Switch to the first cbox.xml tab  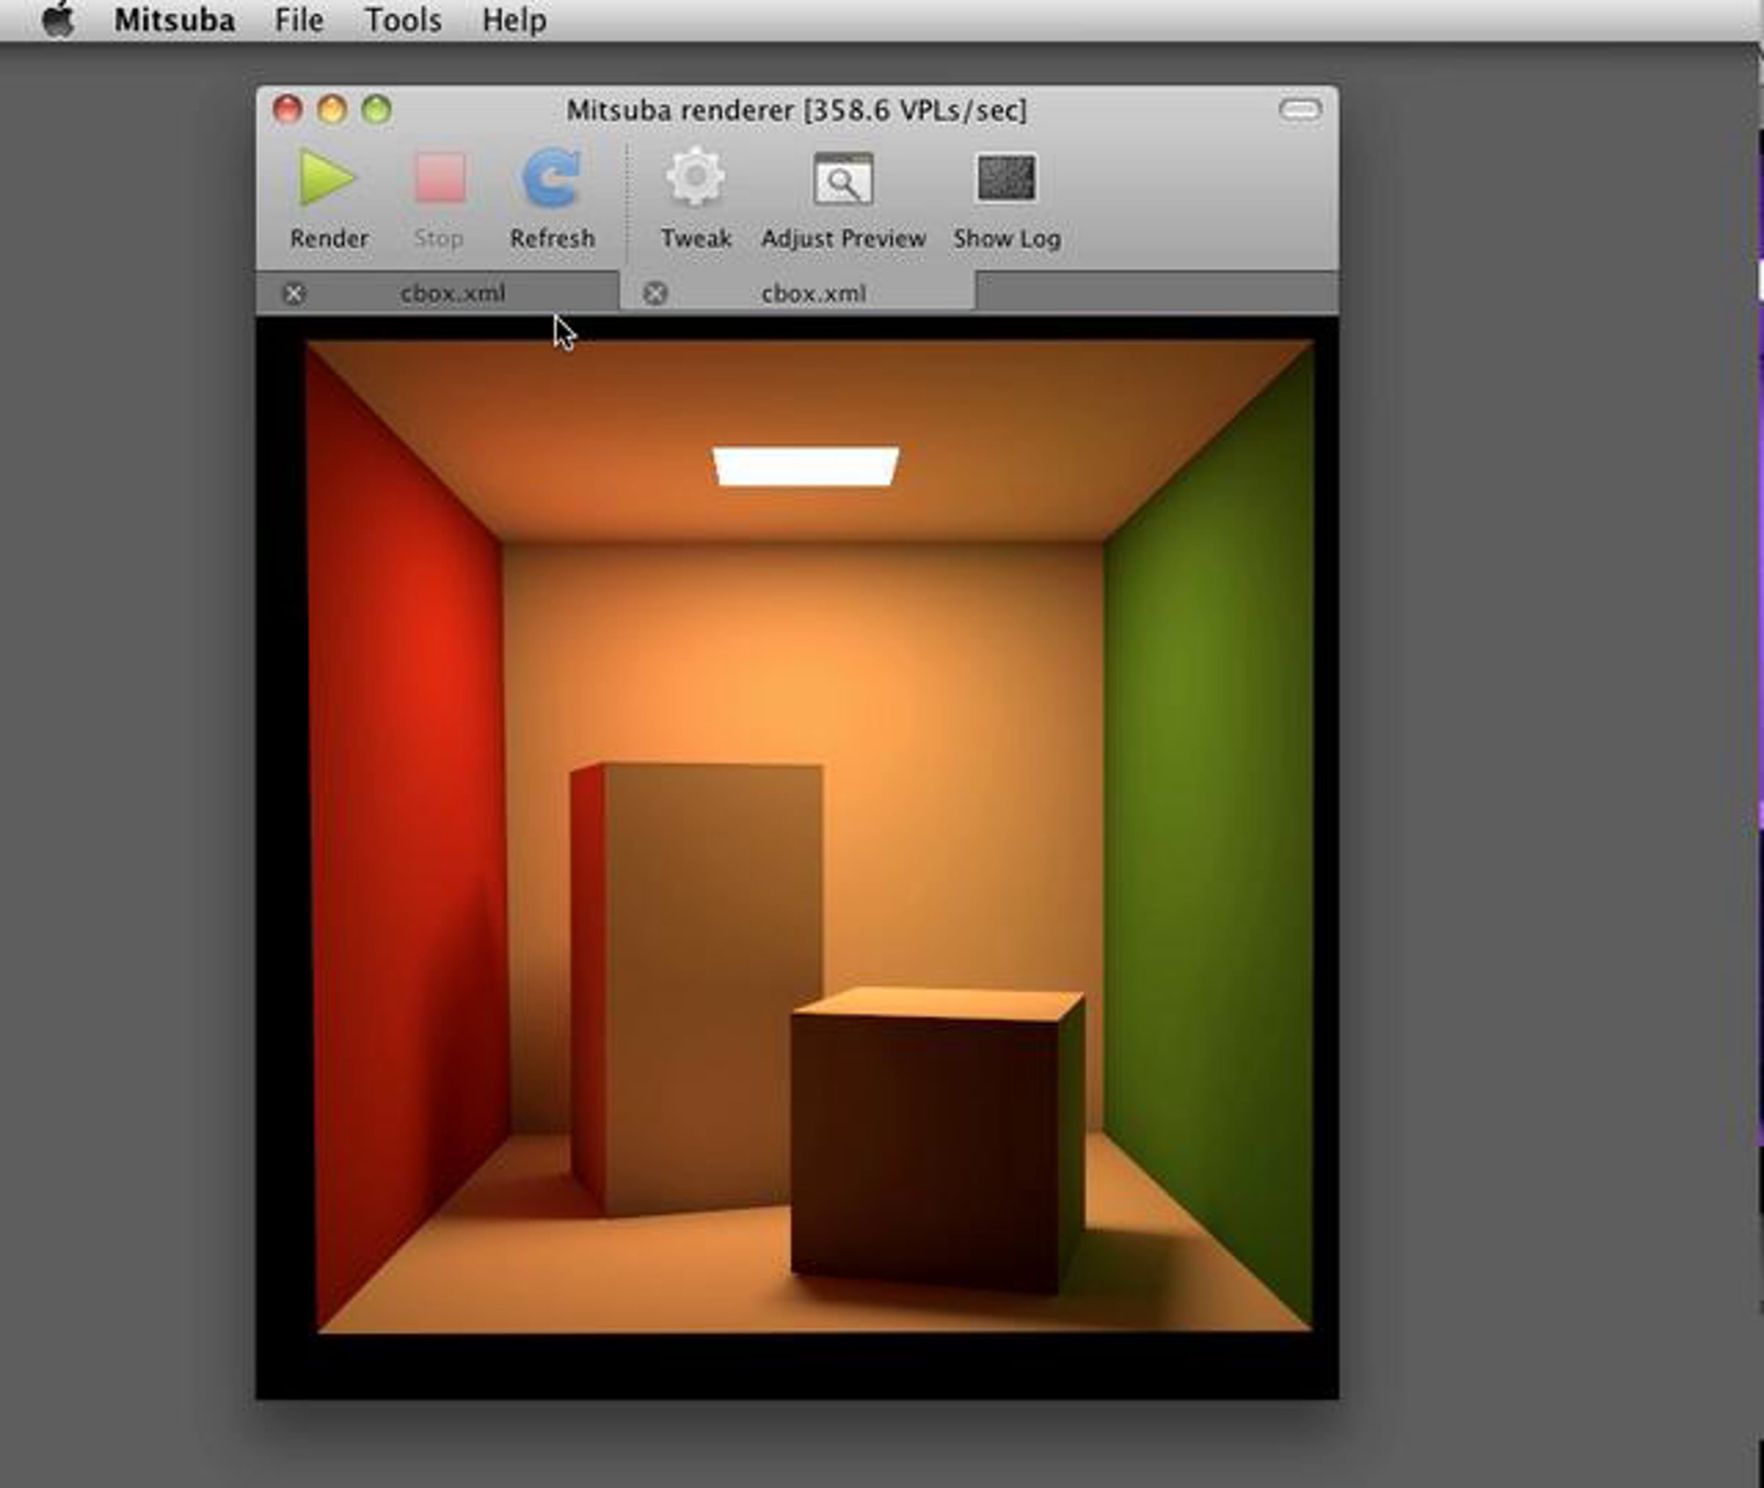click(438, 292)
